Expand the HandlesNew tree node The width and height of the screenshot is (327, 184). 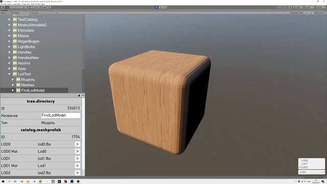pyautogui.click(x=9, y=58)
